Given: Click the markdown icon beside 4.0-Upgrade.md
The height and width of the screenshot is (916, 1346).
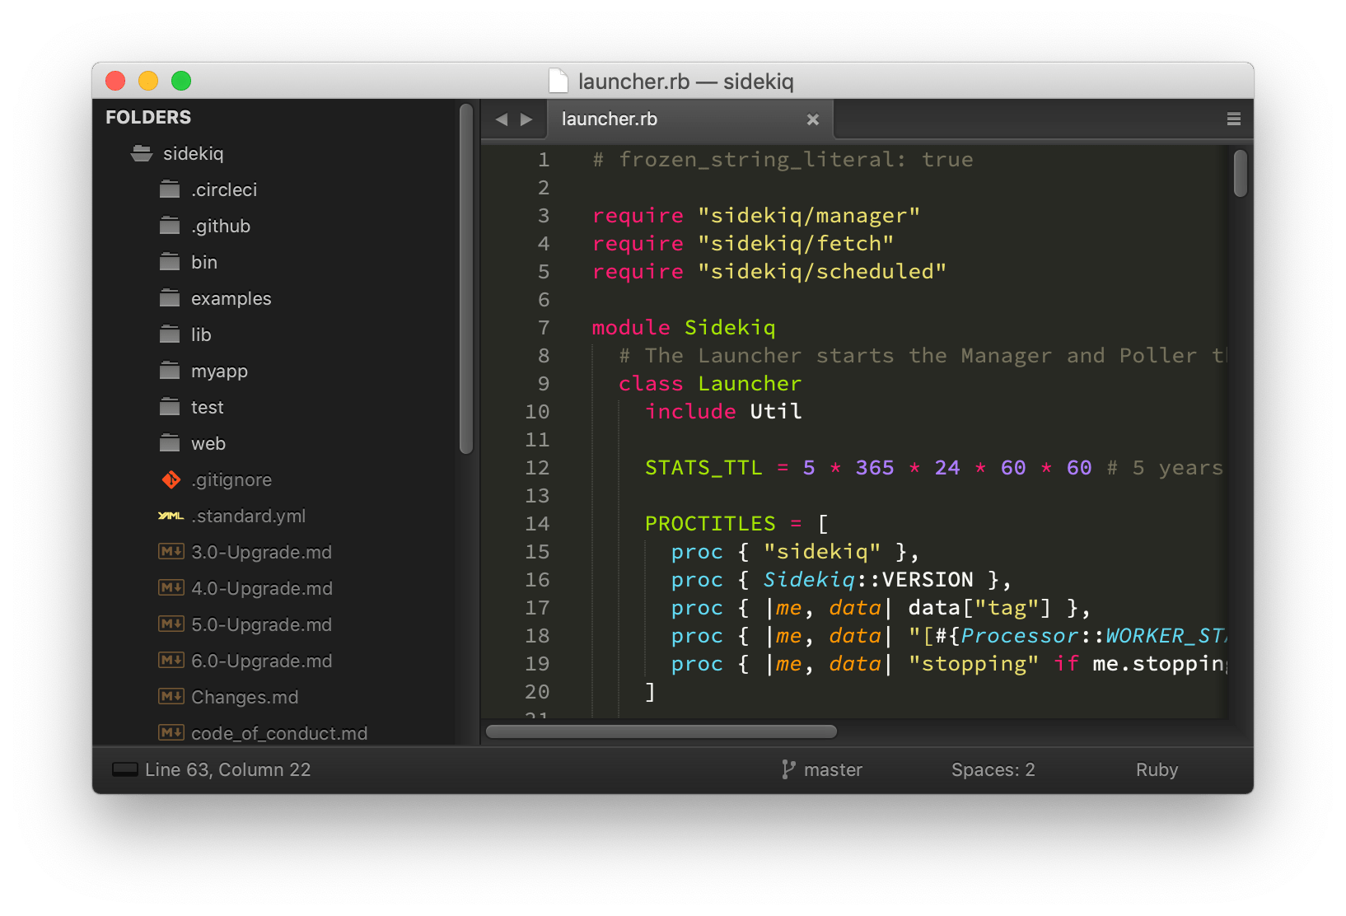Looking at the screenshot, I should point(171,588).
